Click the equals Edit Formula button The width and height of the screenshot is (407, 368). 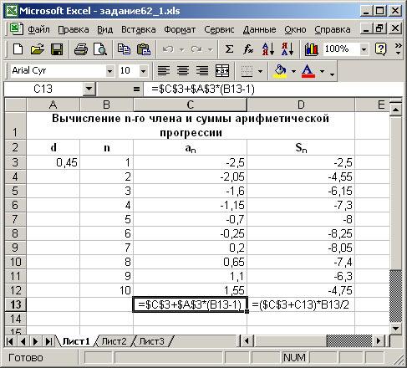136,89
